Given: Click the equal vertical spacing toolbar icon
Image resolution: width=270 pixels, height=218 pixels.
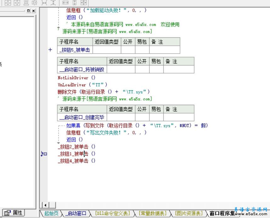Looking at the screenshot, I should tap(53, 3).
